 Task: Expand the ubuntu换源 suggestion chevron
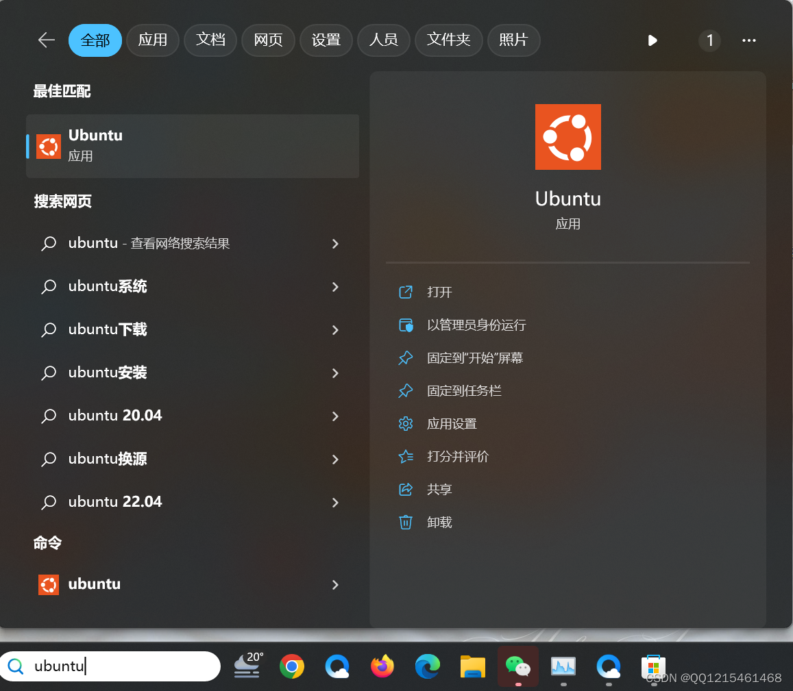(x=334, y=460)
